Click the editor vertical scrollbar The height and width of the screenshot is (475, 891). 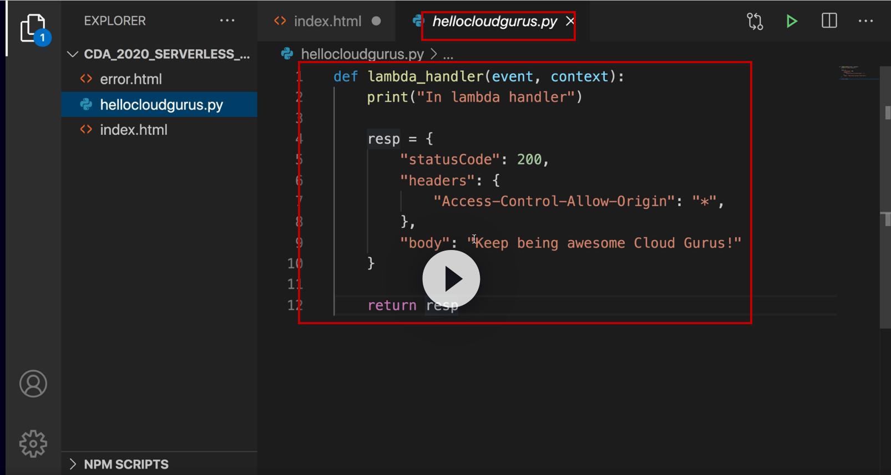tap(885, 197)
